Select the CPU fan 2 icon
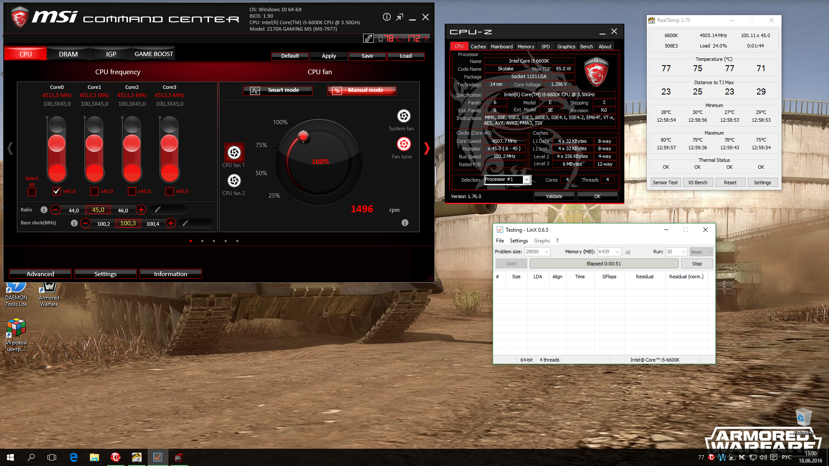Viewport: 829px width, 466px height. pos(234,180)
